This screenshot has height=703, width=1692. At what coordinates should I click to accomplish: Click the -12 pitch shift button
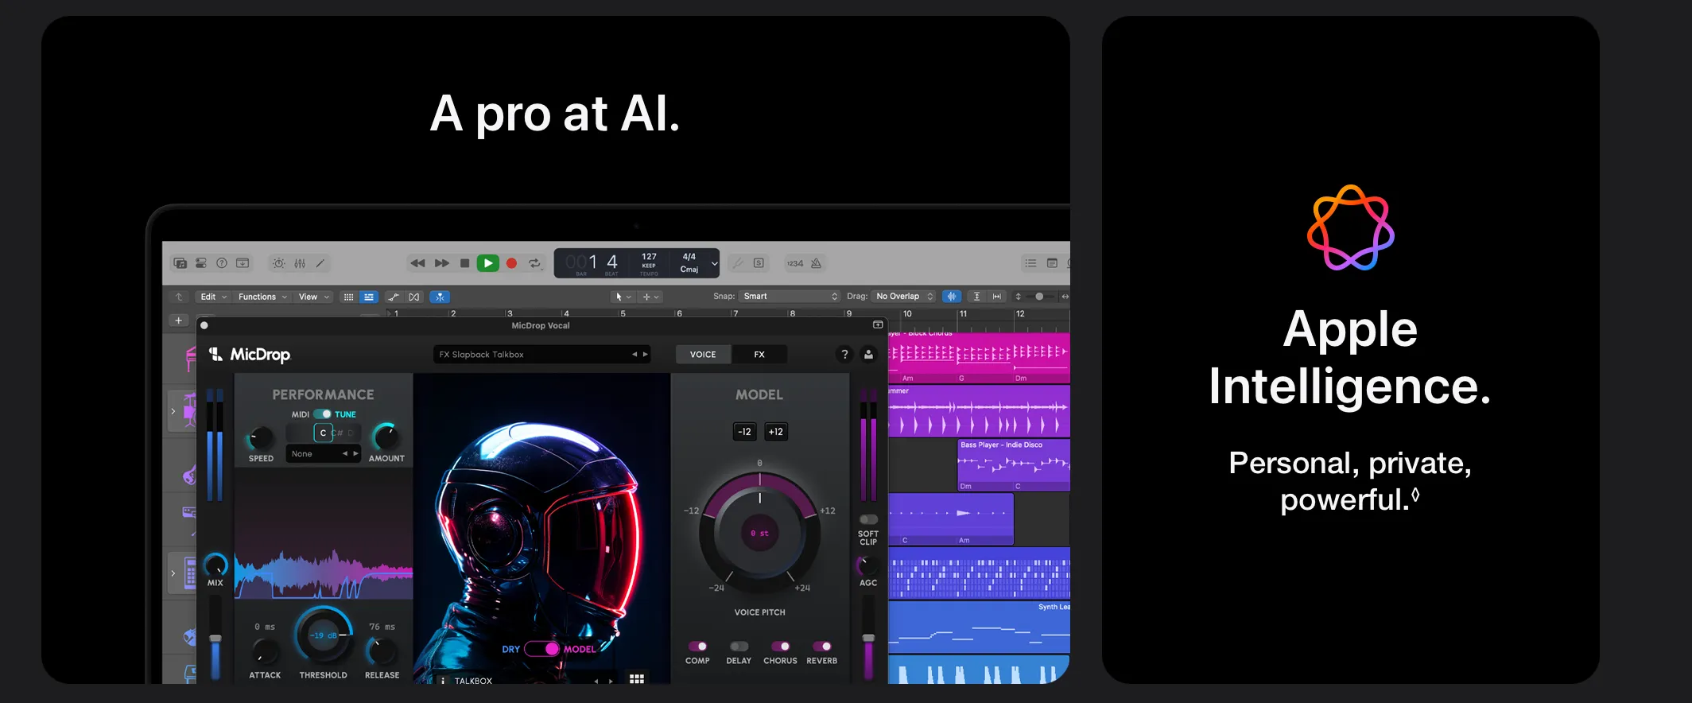click(x=744, y=432)
